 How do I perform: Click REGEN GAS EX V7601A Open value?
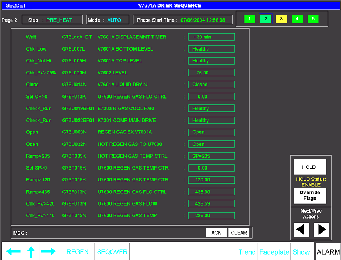(211, 132)
